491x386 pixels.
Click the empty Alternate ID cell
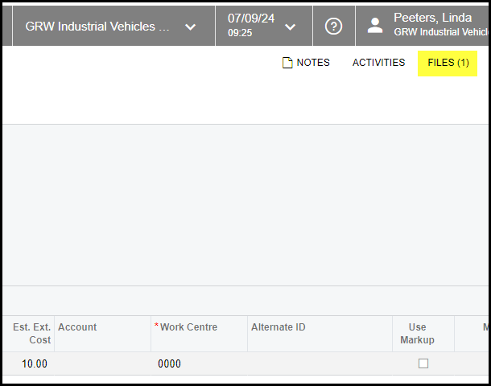(x=320, y=363)
